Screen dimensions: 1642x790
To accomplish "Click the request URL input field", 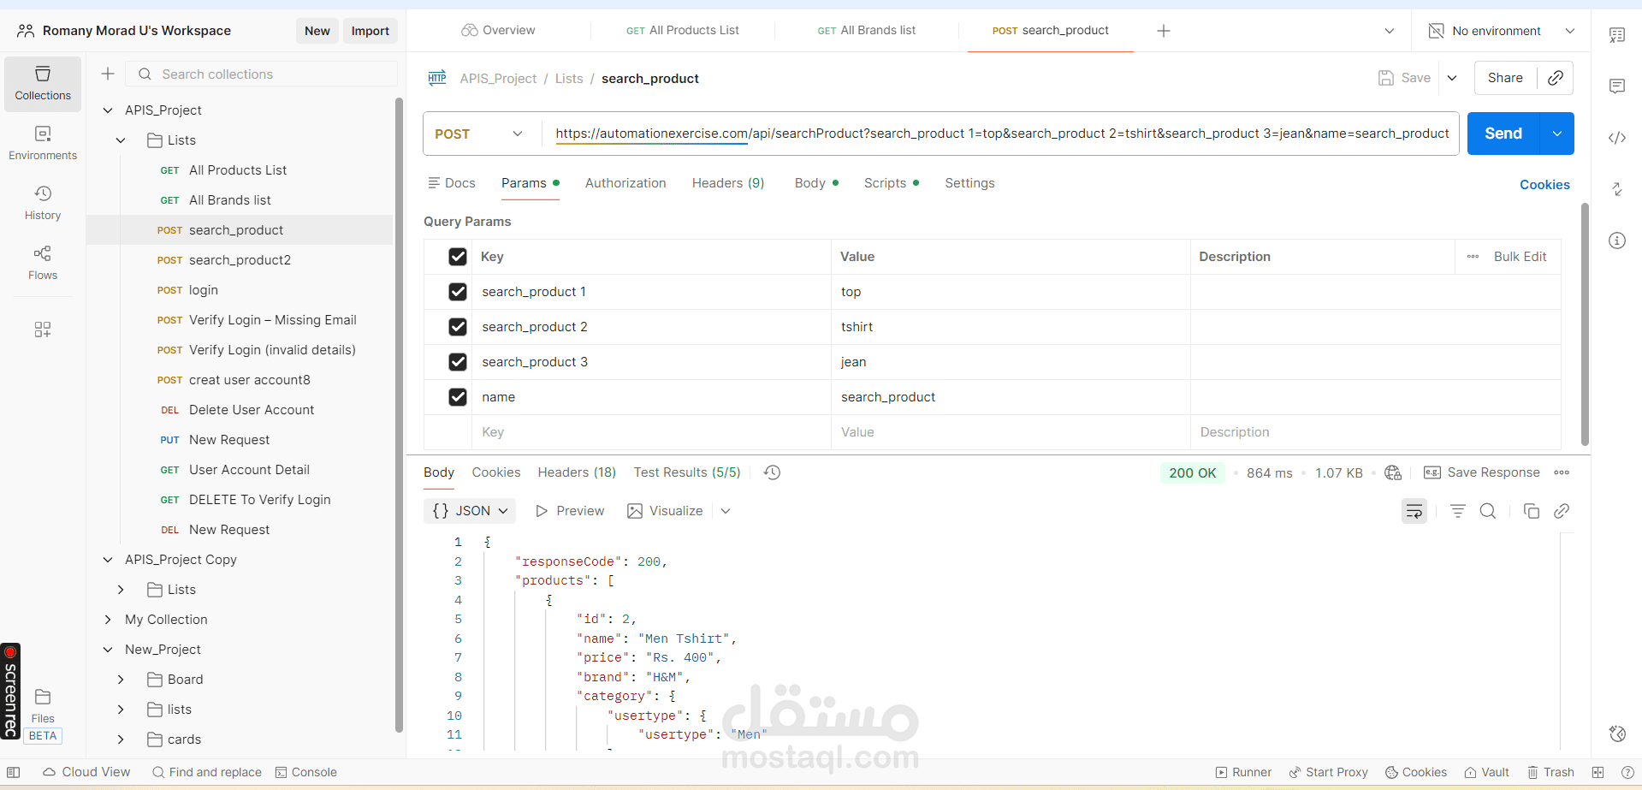I will click(x=1001, y=134).
